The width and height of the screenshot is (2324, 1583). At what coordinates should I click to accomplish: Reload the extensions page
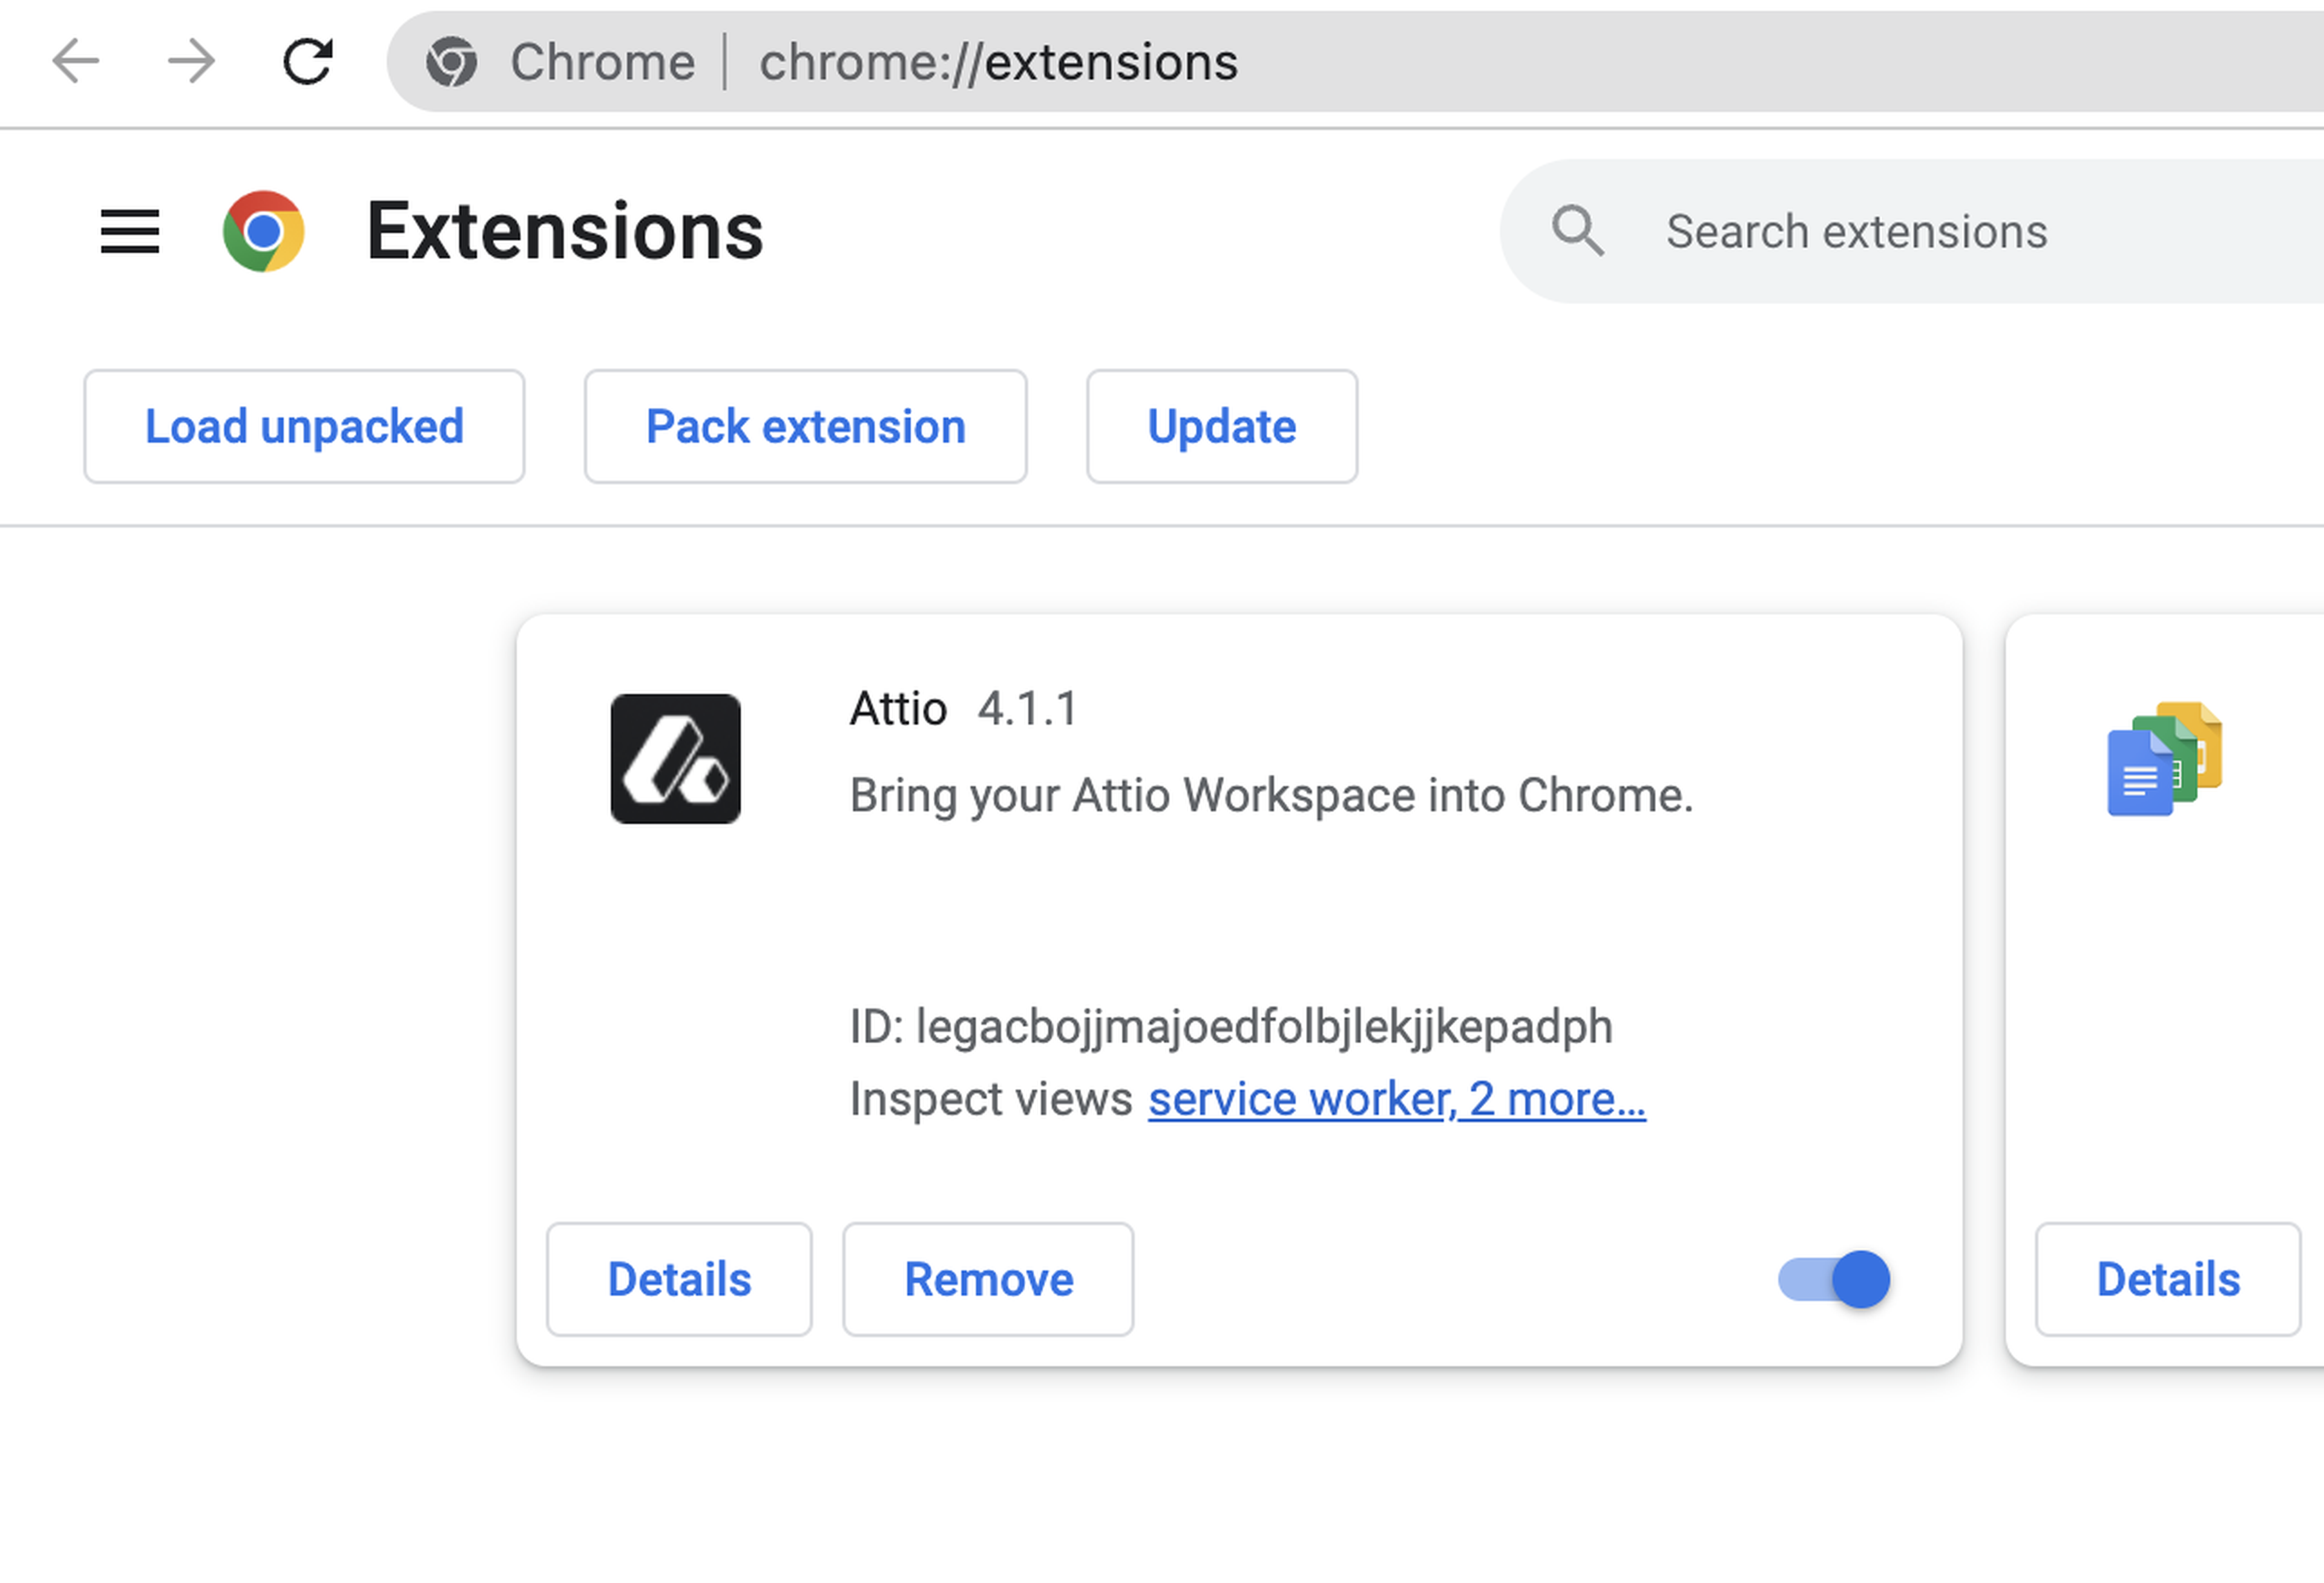[307, 62]
